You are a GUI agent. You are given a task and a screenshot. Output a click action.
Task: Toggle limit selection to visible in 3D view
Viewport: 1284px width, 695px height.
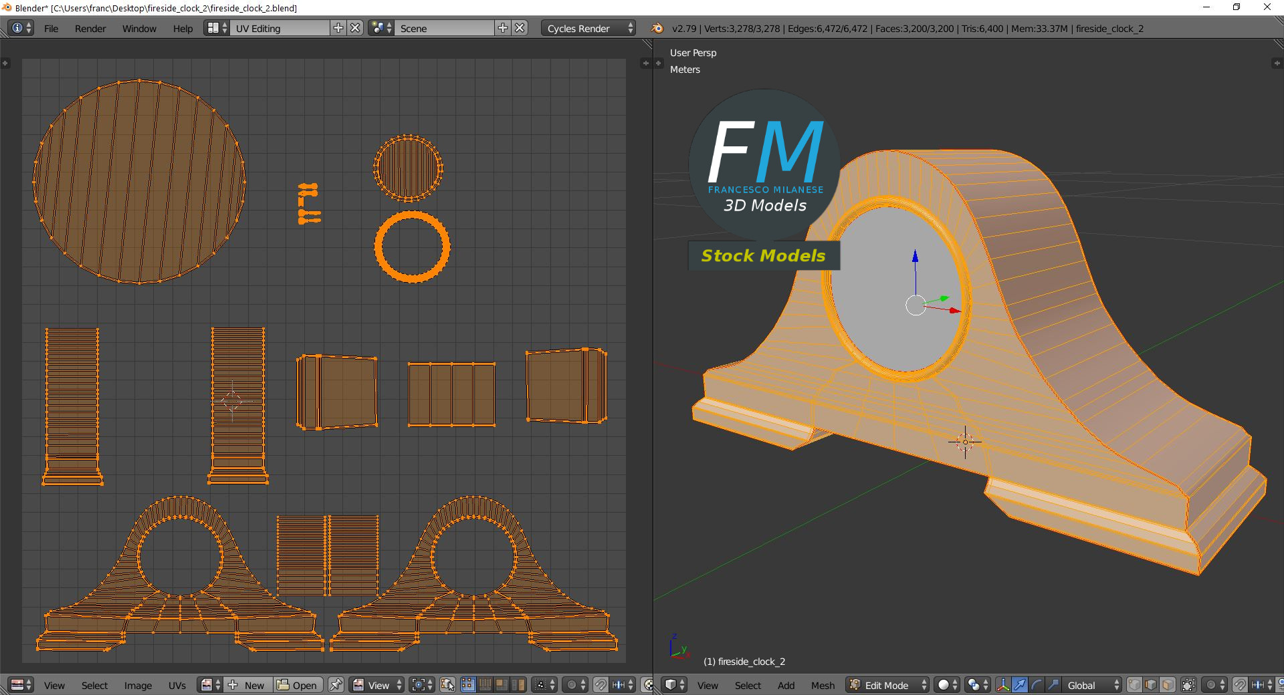1188,685
